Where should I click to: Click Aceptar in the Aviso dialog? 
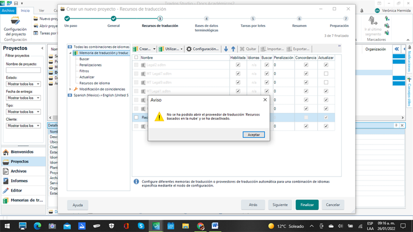coord(254,135)
